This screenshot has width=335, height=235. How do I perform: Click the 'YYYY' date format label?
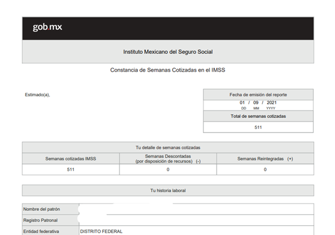coord(271,108)
